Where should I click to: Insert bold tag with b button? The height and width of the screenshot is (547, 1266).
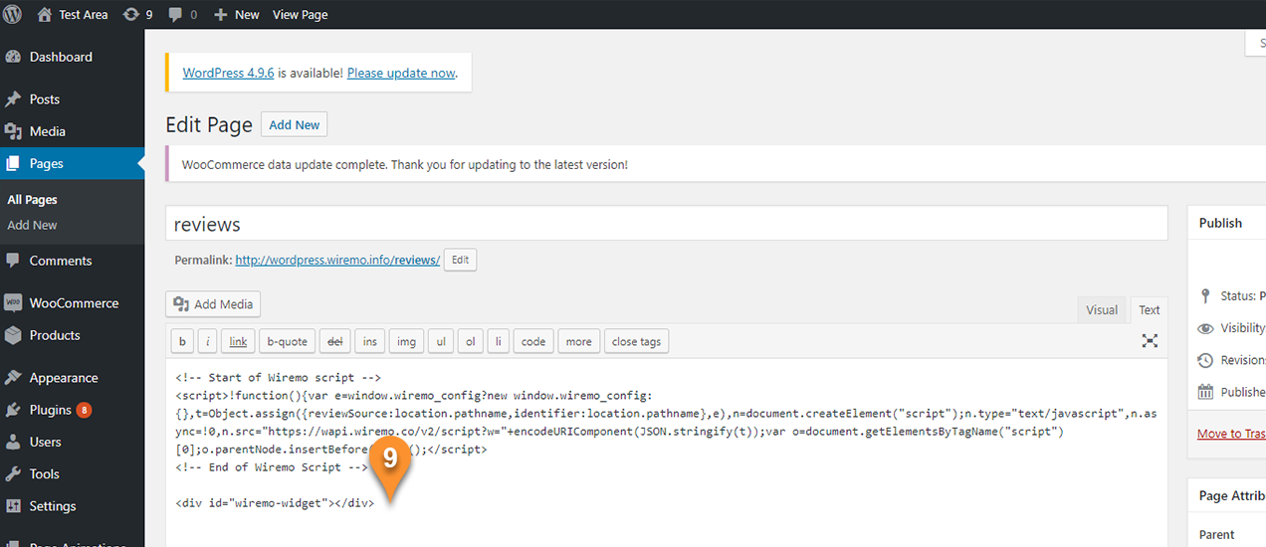point(182,341)
